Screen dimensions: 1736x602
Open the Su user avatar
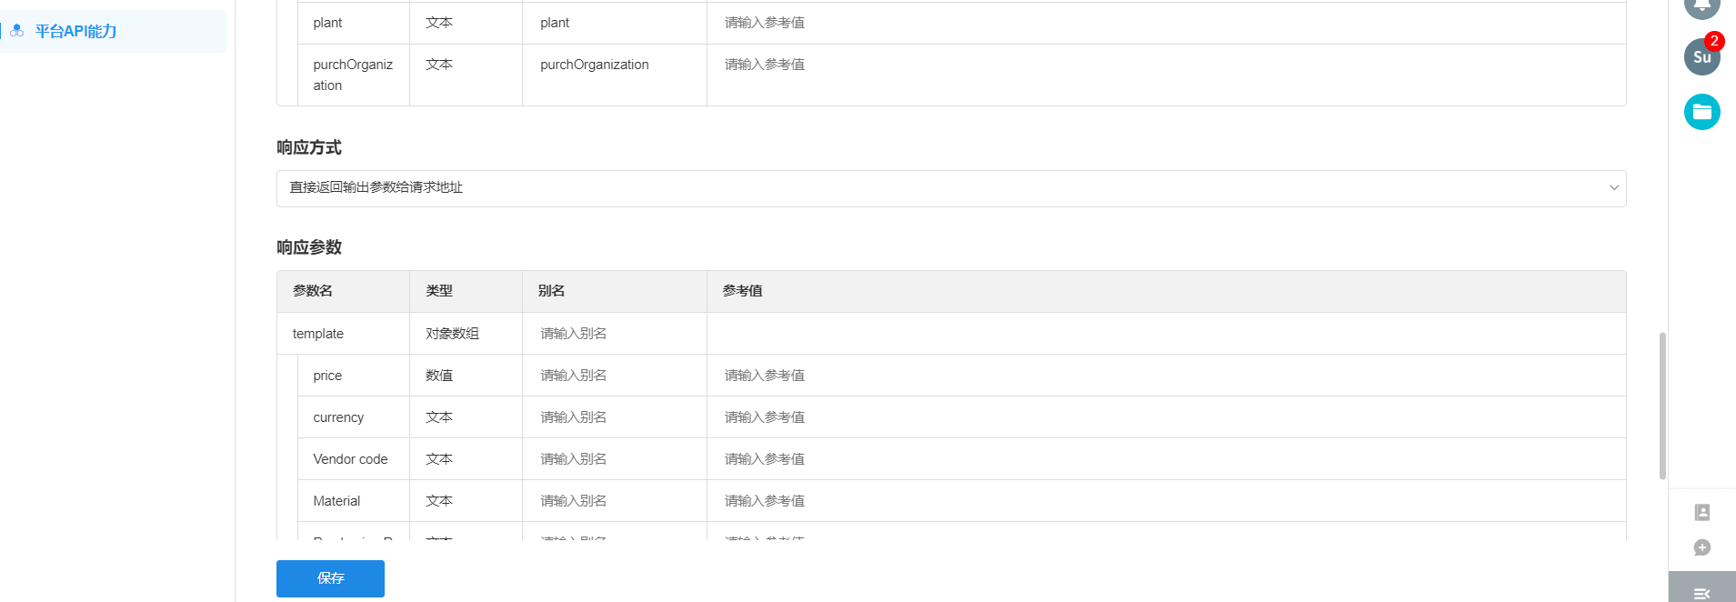click(1701, 57)
